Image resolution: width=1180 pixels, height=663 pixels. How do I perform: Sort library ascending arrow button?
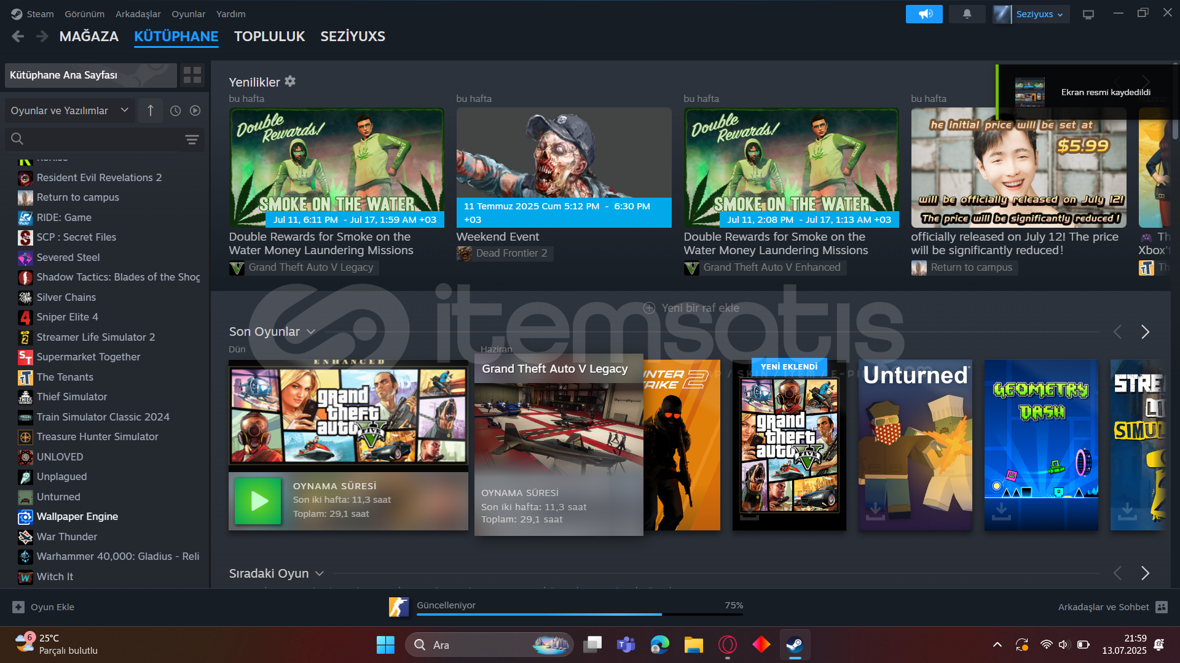pos(151,110)
